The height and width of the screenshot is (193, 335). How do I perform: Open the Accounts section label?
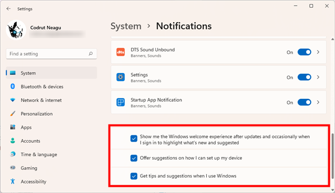[31, 141]
